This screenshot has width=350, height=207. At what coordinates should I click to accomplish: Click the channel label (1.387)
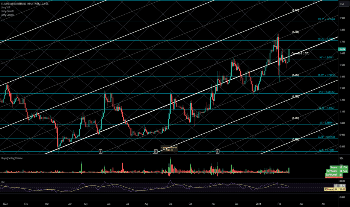point(296,75)
